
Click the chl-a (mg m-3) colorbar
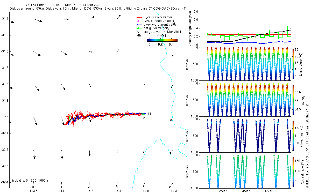[293, 136]
